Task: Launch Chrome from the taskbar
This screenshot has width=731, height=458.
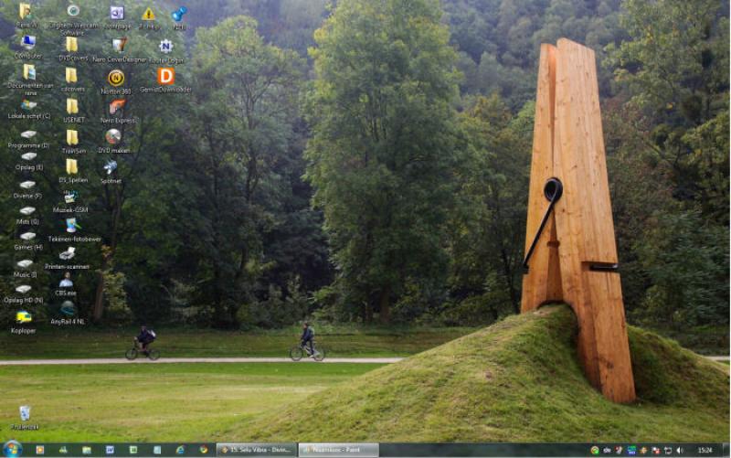Action: tap(204, 450)
